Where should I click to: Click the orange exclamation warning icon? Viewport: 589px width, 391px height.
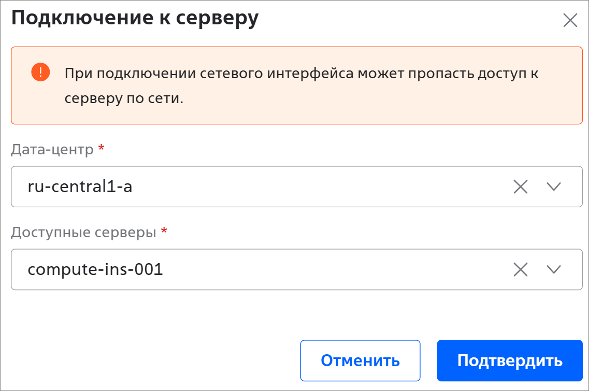click(40, 72)
